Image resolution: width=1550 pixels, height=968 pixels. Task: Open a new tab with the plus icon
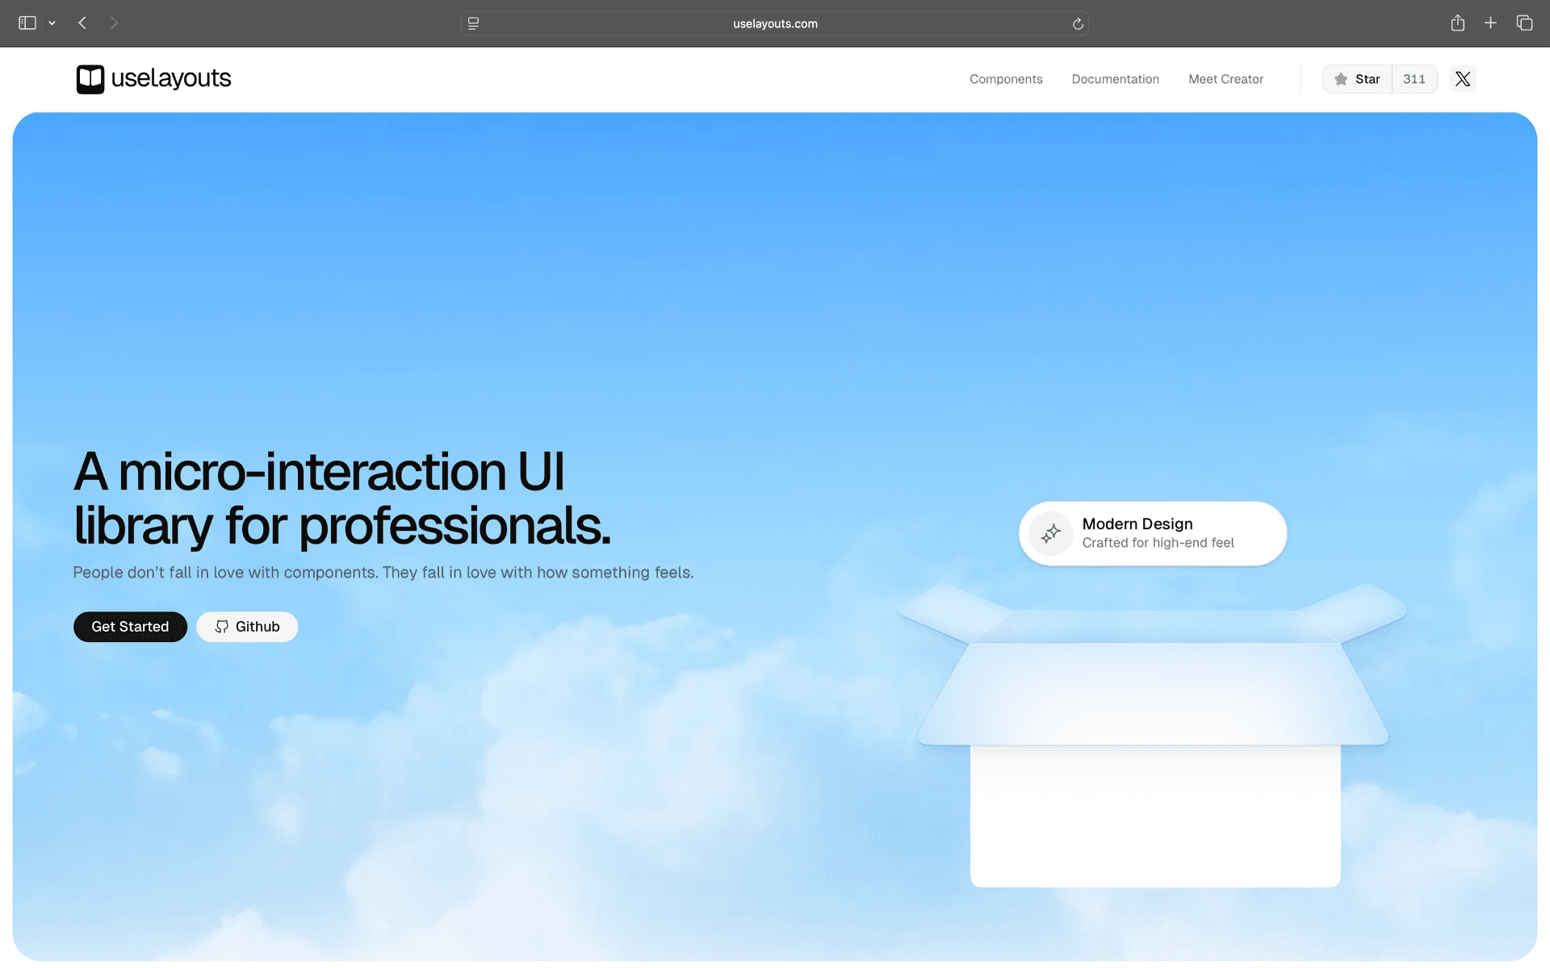click(x=1490, y=23)
